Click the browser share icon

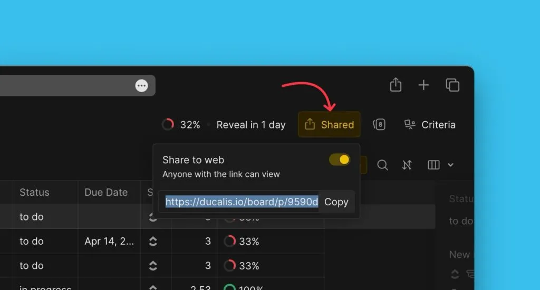[x=396, y=85]
